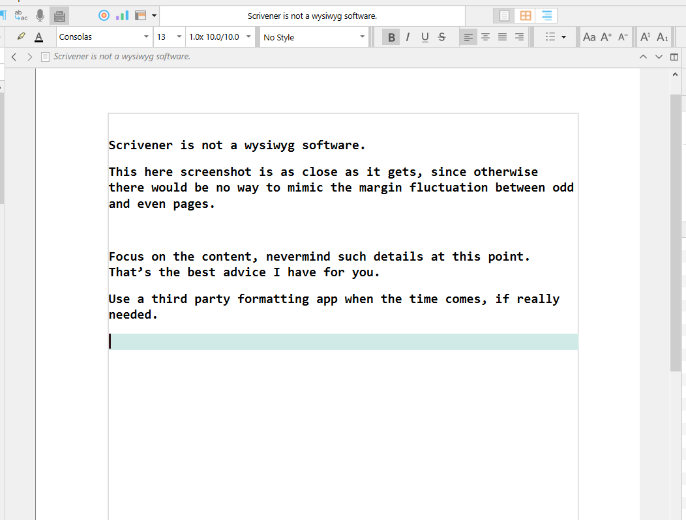Toggle split editor view icon
The width and height of the screenshot is (686, 520).
click(674, 57)
